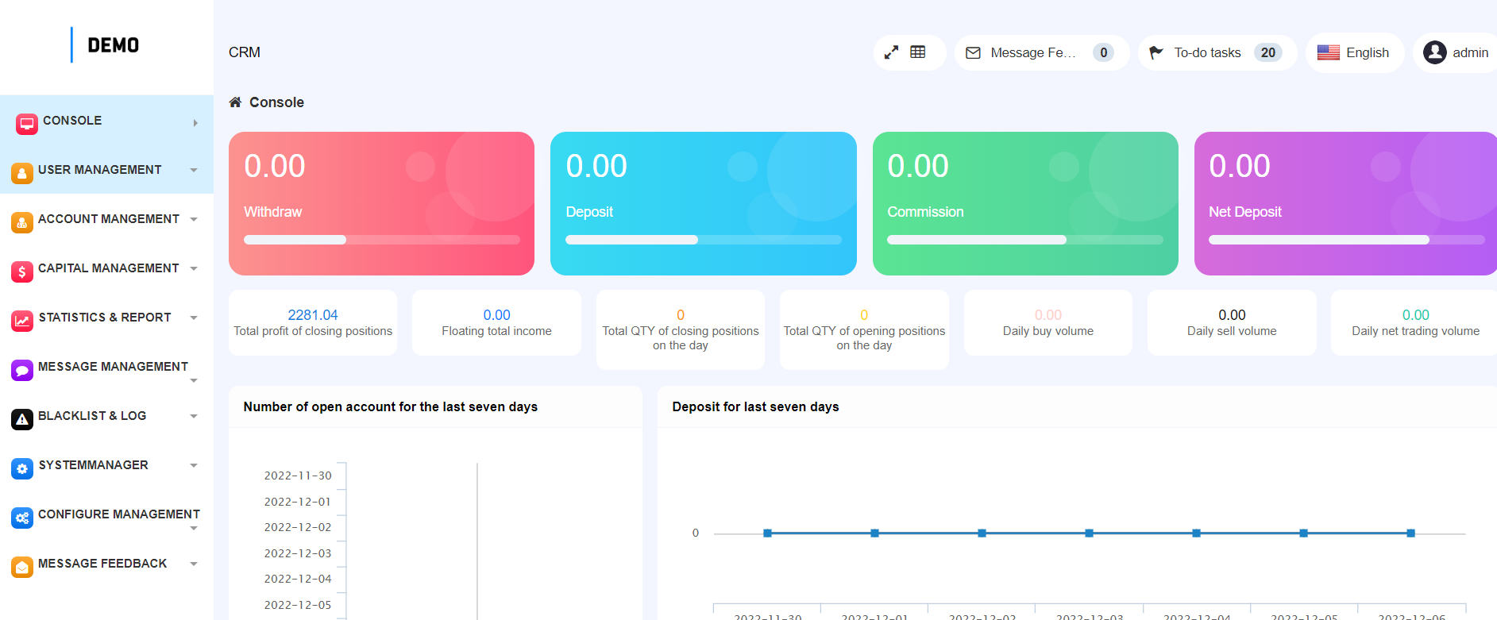1497x620 pixels.
Task: Click the flag icon beside To-do tasks
Action: pyautogui.click(x=1156, y=52)
